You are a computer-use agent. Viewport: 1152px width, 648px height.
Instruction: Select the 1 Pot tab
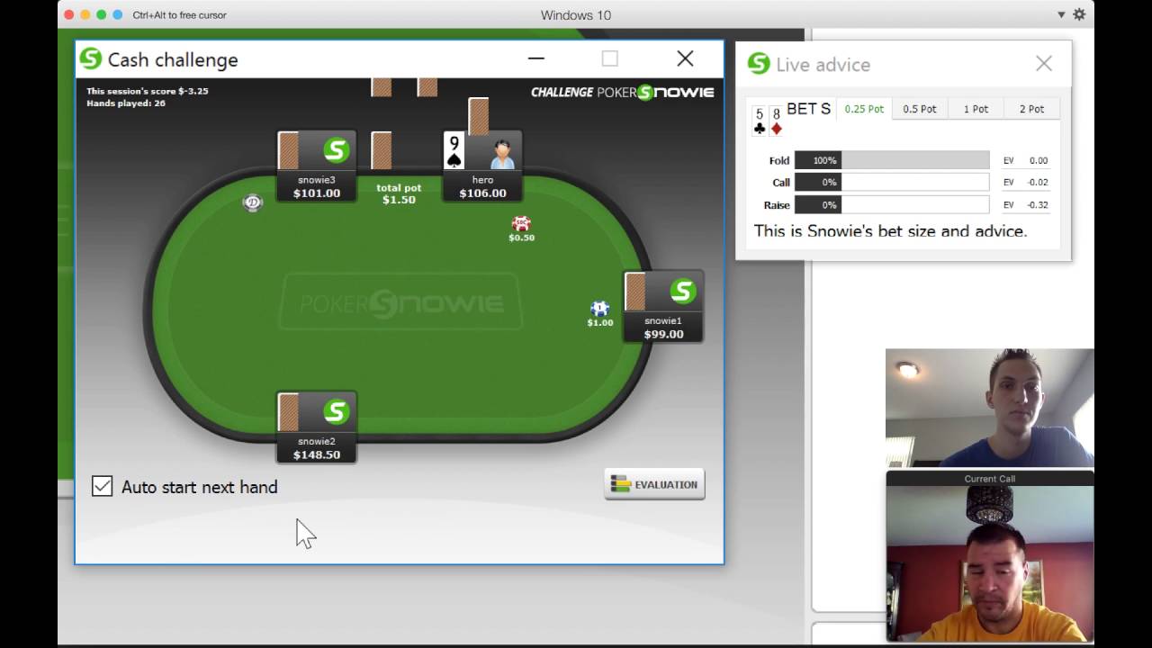pyautogui.click(x=976, y=109)
